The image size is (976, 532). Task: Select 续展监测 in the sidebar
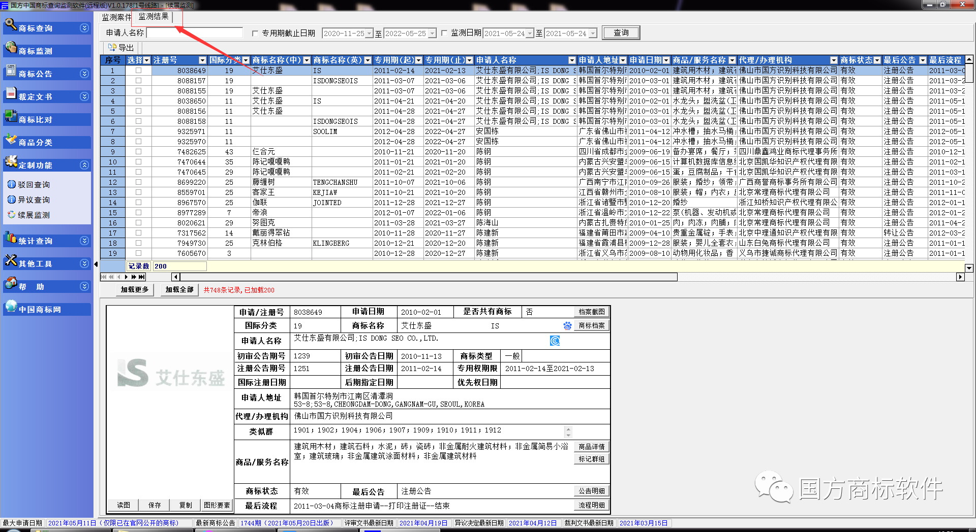point(34,215)
